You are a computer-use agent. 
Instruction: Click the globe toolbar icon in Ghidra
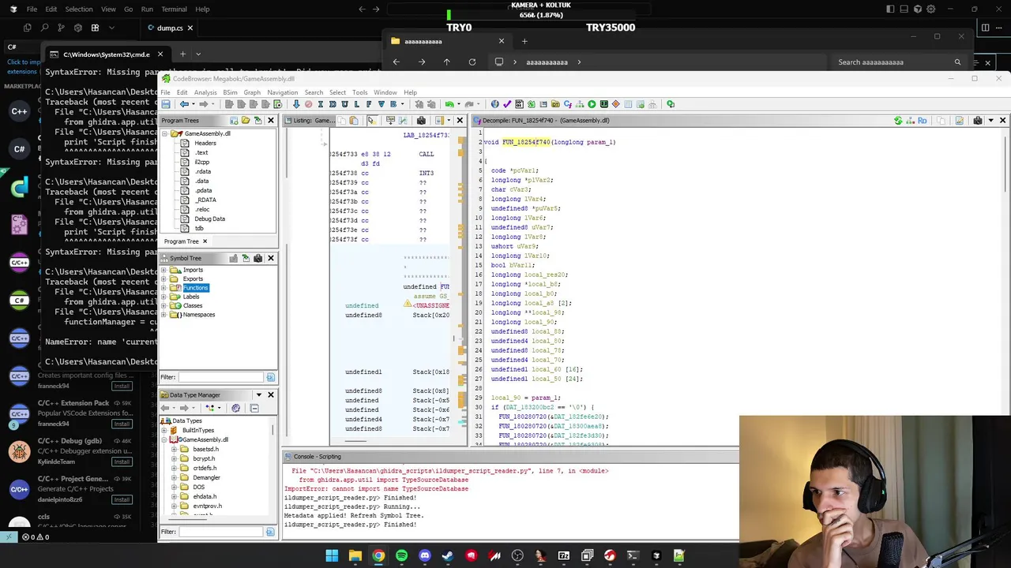[x=494, y=104]
